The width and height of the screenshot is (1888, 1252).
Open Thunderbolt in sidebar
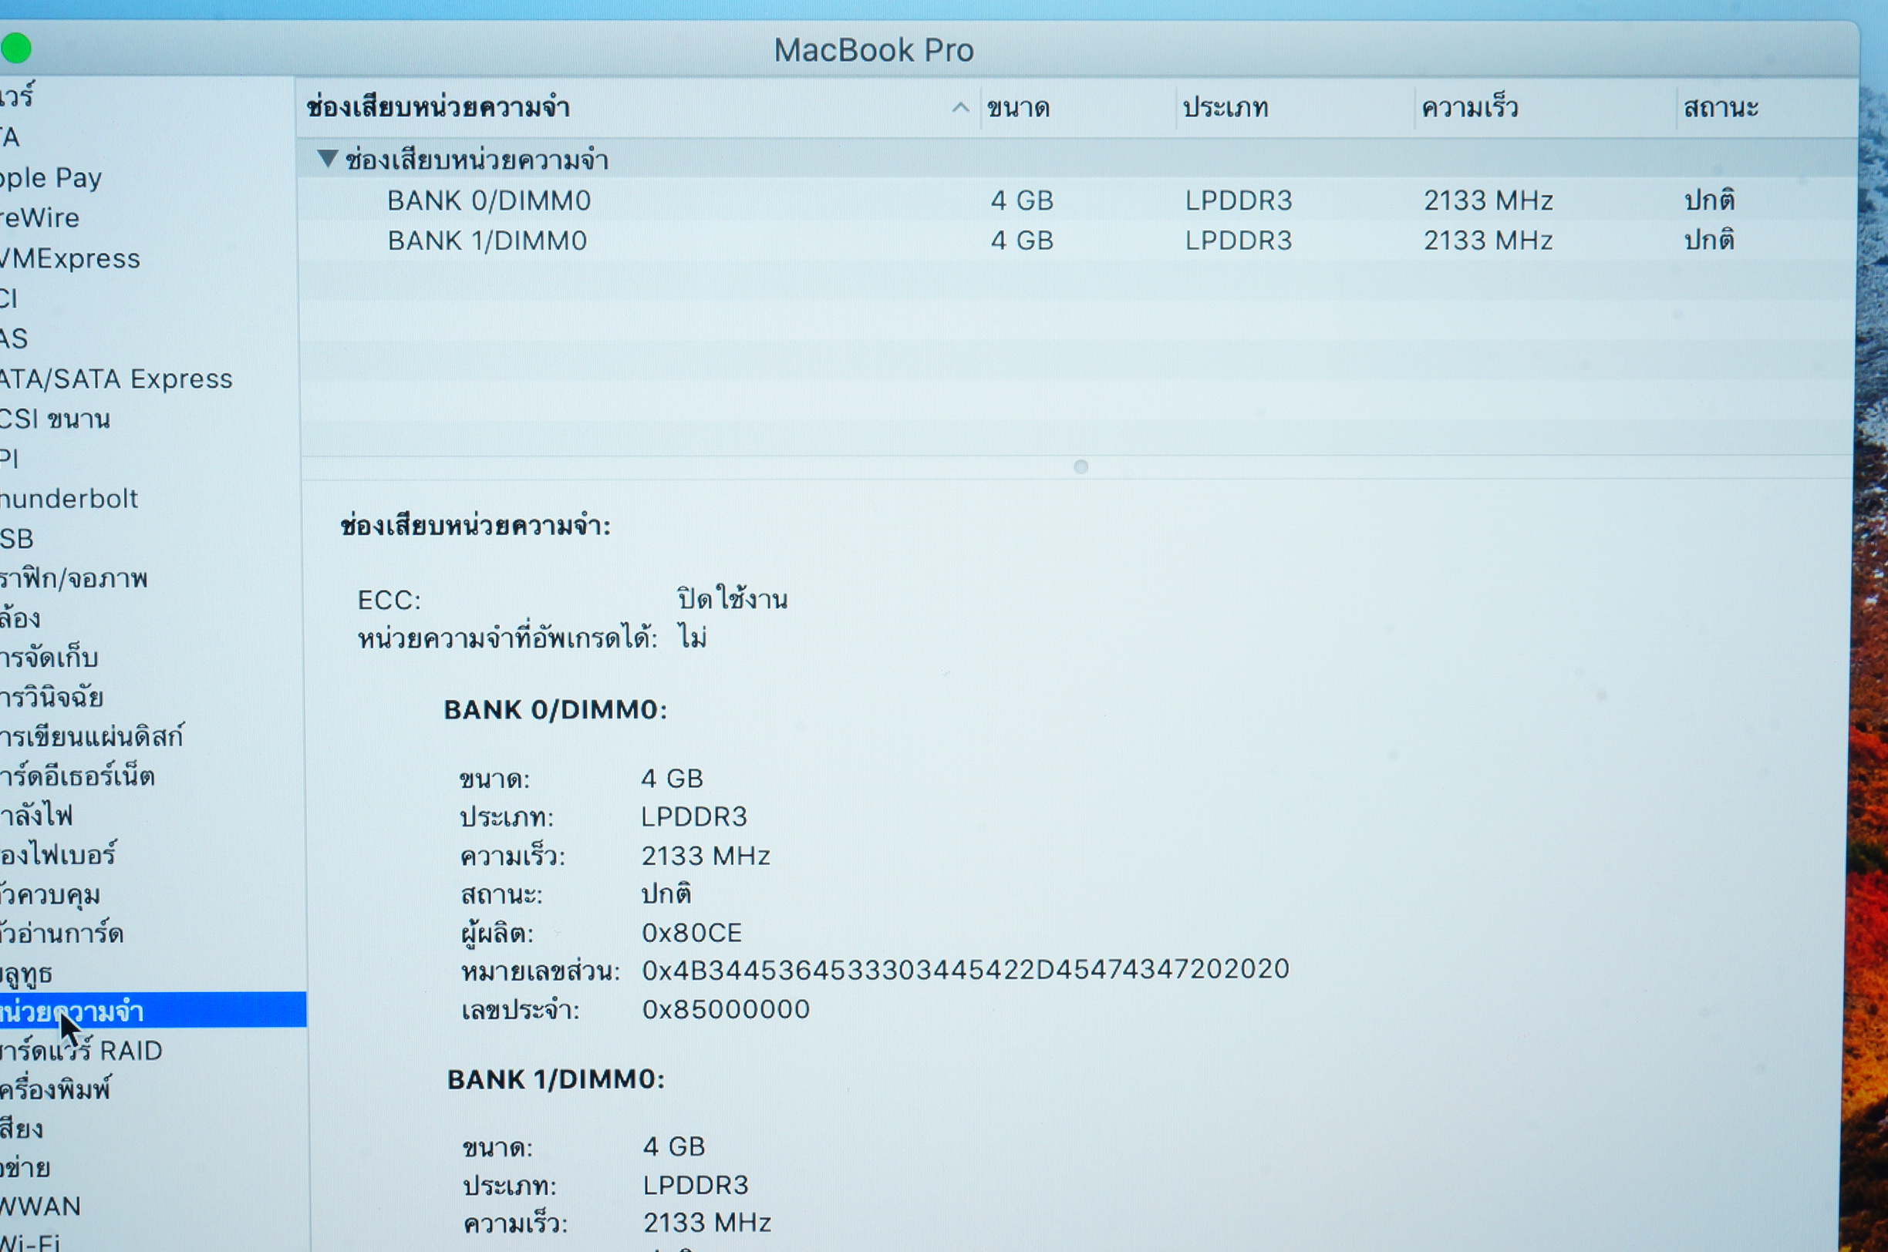click(69, 498)
